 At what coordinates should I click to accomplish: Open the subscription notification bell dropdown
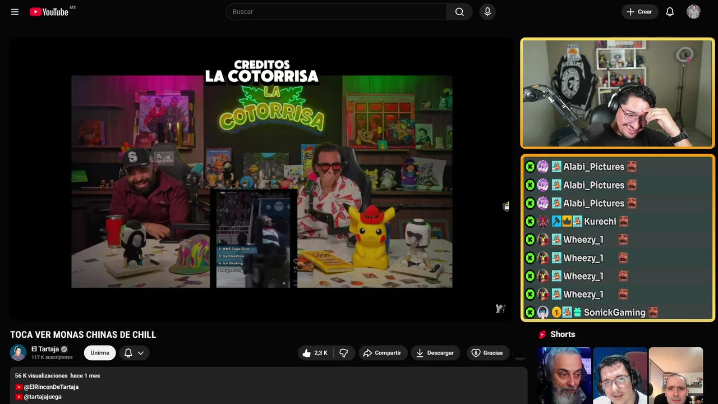pos(134,353)
